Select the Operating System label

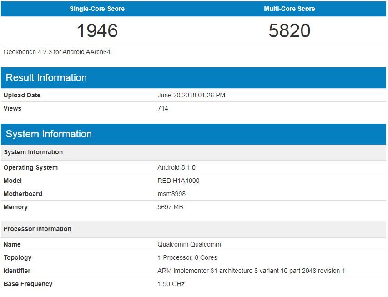30,167
